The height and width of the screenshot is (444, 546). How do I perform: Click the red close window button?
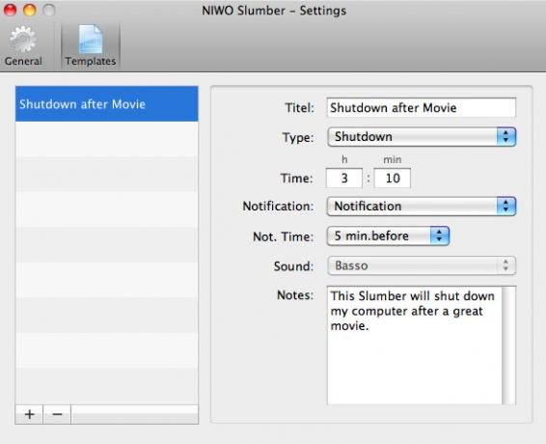click(x=10, y=10)
